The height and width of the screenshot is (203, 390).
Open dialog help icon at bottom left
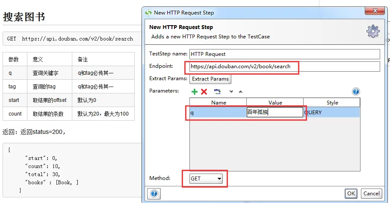(154, 193)
